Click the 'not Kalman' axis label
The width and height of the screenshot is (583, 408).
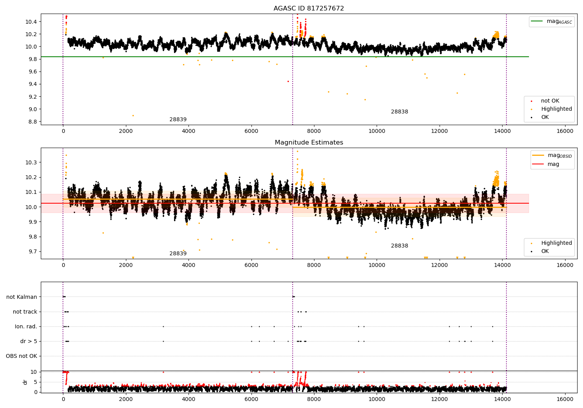tap(22, 297)
